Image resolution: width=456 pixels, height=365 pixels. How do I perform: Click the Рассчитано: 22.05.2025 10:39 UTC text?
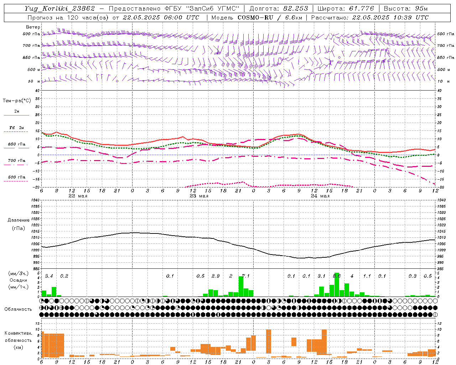click(370, 17)
